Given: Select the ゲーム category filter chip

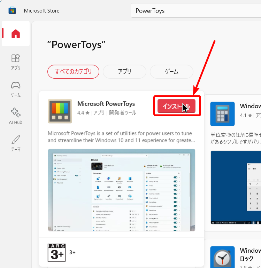Looking at the screenshot, I should 171,72.
